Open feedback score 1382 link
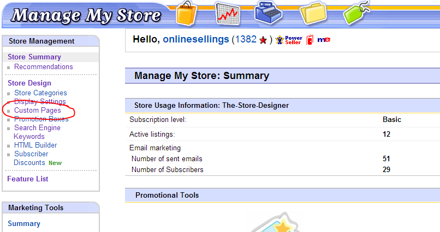The width and height of the screenshot is (440, 232). 246,39
